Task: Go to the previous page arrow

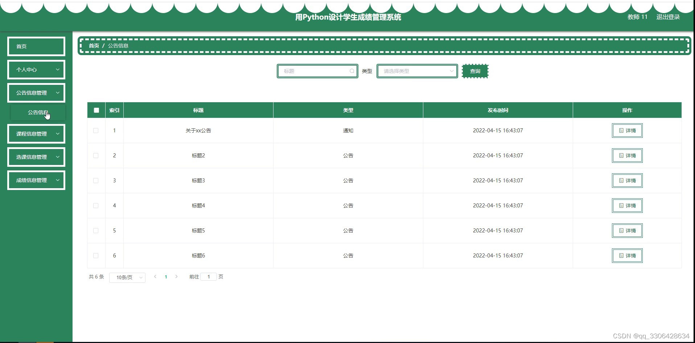Action: pyautogui.click(x=155, y=277)
